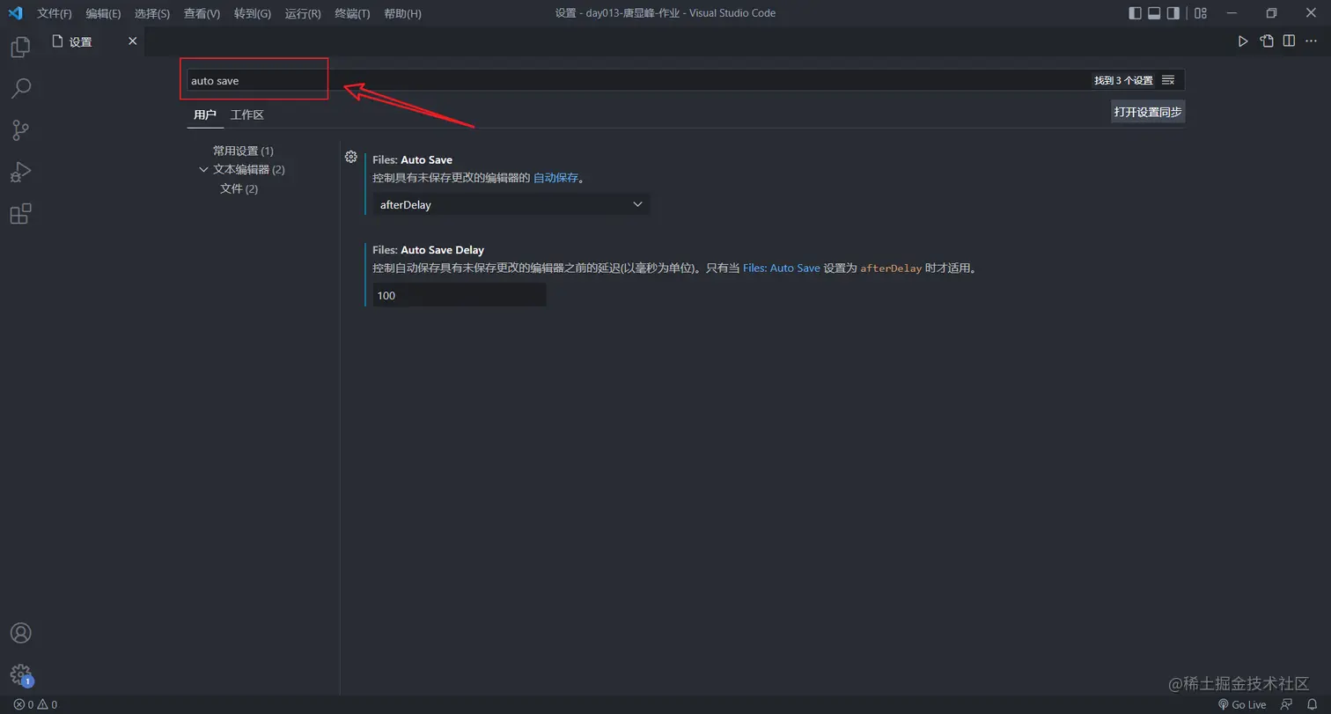This screenshot has height=714, width=1331.
Task: Open the 查看(V) menu
Action: pyautogui.click(x=202, y=13)
